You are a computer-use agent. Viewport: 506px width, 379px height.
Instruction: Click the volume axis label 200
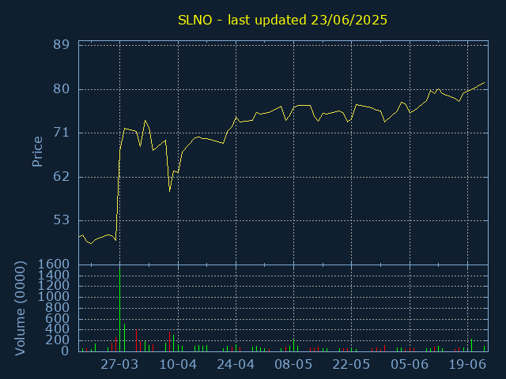pos(58,340)
